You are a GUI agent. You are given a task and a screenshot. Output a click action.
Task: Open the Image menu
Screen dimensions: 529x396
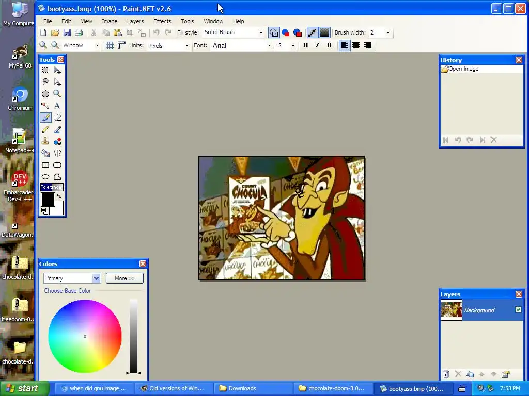110,21
